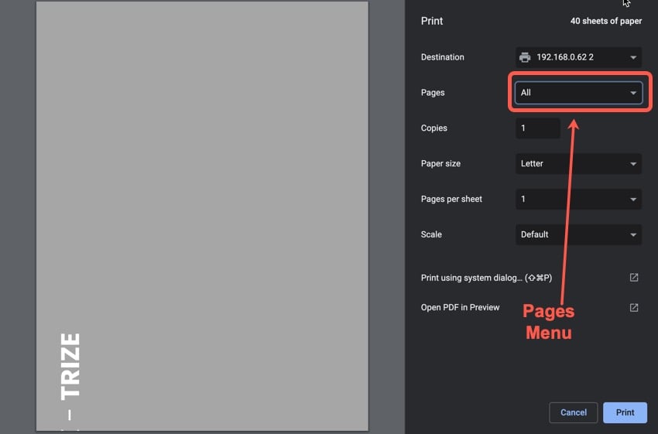The height and width of the screenshot is (434, 658).
Task: Click the Print heading of the dialog
Action: [432, 21]
